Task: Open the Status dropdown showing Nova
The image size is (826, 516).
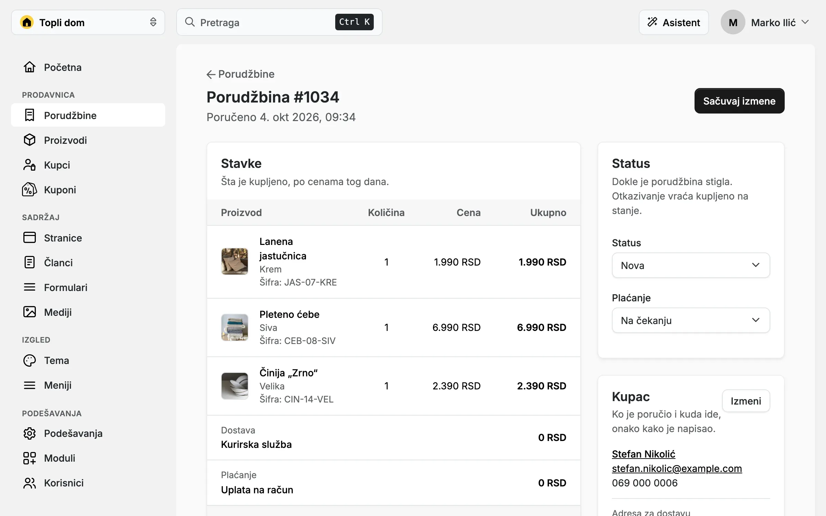Action: 691,265
